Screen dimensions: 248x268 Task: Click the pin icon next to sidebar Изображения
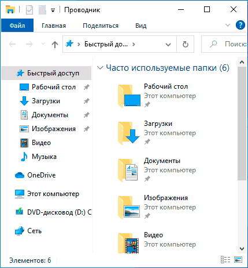pyautogui.click(x=87, y=129)
